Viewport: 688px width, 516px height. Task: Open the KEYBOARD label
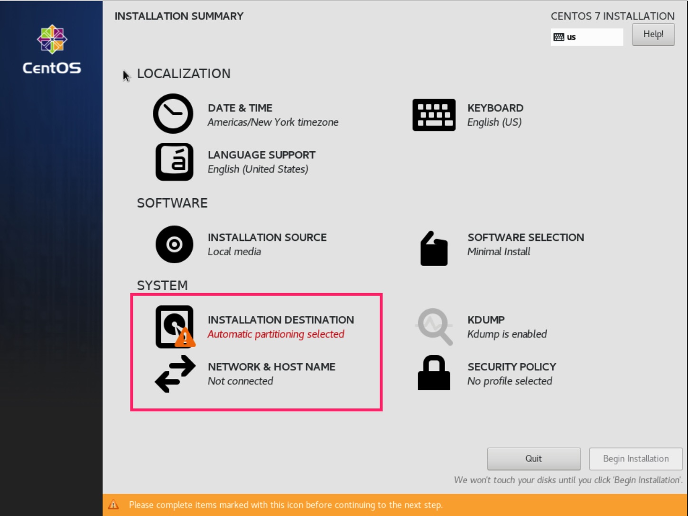pos(495,108)
